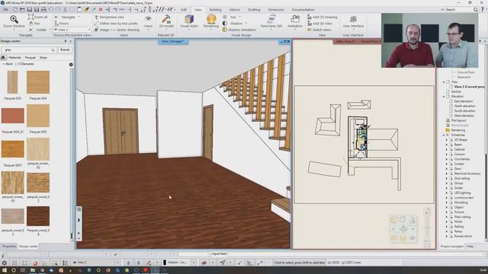Rebuild the 3D model with the hammer icon
This screenshot has width=488, height=274.
pyautogui.click(x=166, y=22)
